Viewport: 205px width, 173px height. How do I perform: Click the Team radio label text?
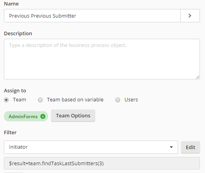click(20, 100)
